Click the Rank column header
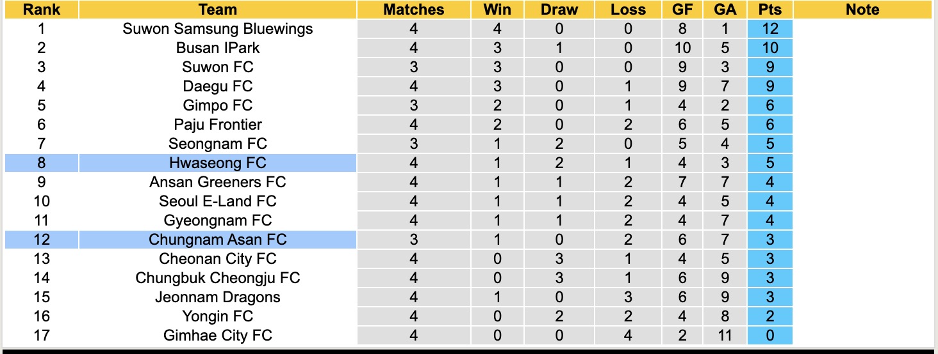This screenshot has height=354, width=938. tap(42, 10)
